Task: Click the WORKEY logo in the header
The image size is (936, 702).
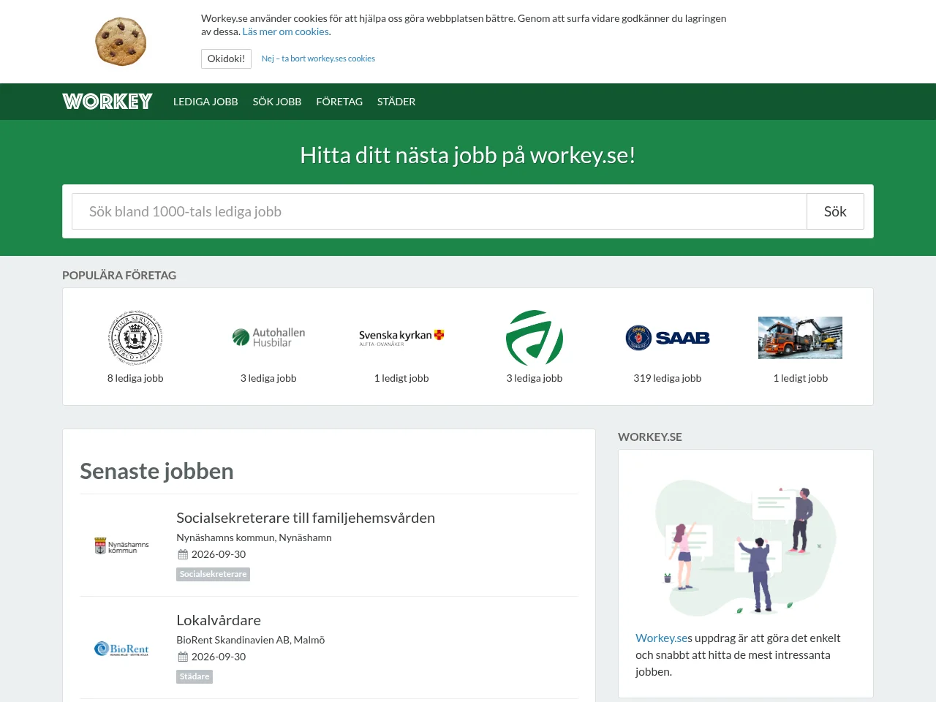Action: 107,102
